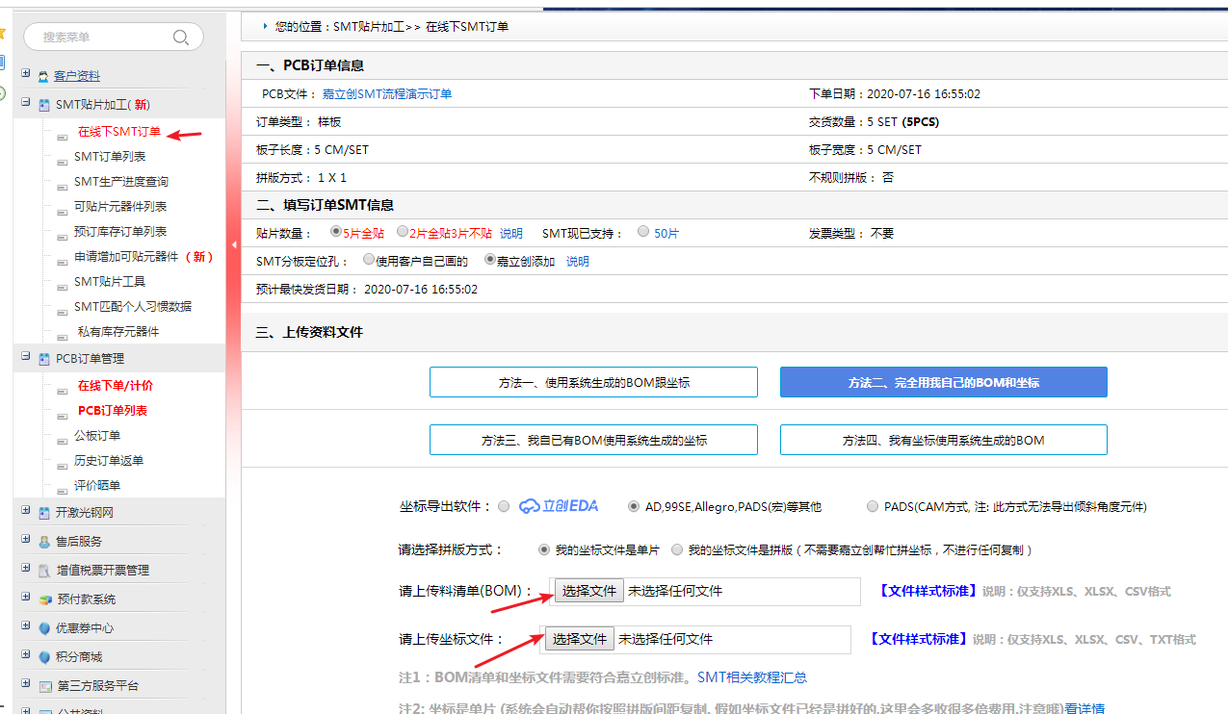Select the 2片全贴3片不贴 radio option
Screen dimensions: 1228x714
coord(403,232)
